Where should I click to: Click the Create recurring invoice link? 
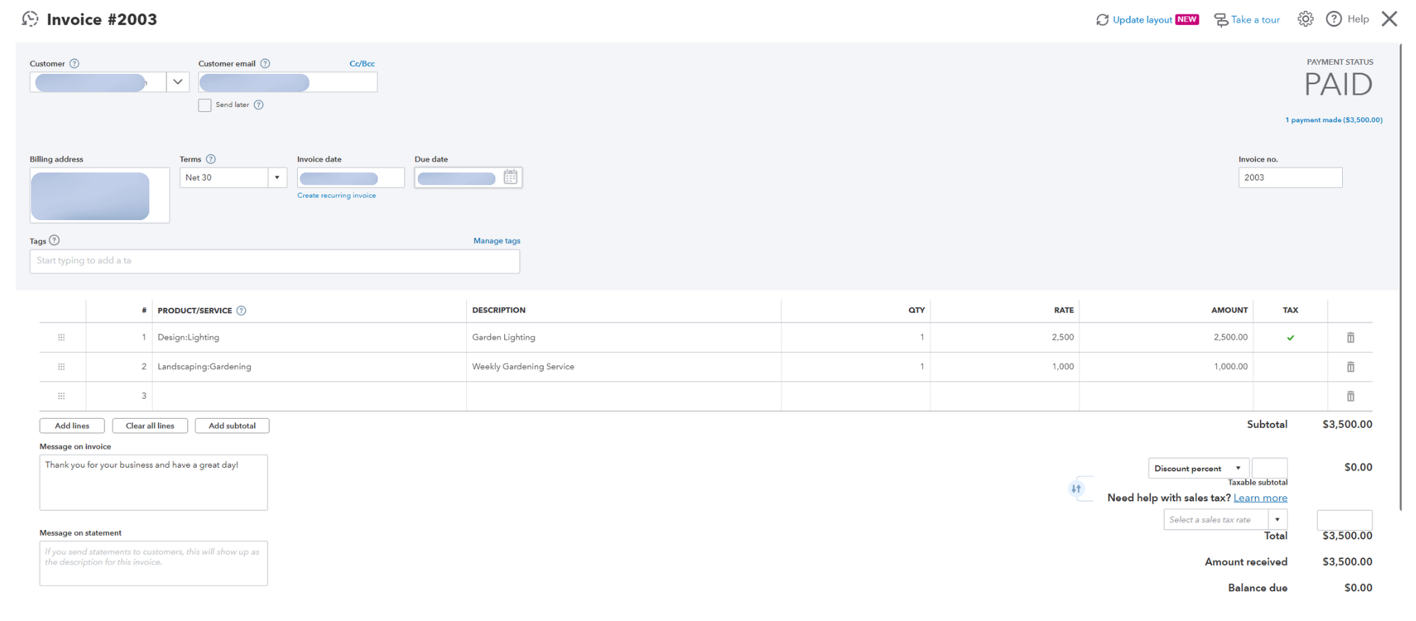point(336,196)
